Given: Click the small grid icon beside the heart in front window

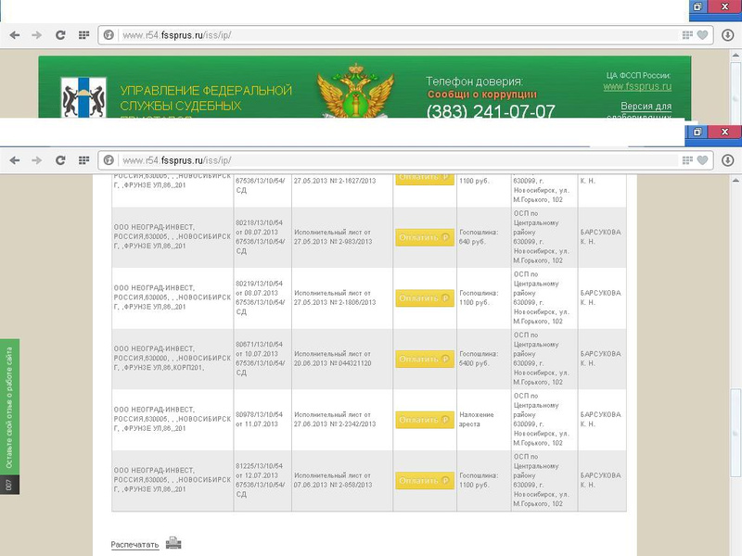Looking at the screenshot, I should click(x=687, y=160).
